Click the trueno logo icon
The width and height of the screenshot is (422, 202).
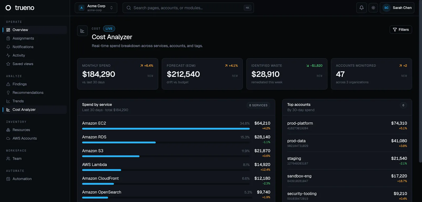click(x=8, y=8)
